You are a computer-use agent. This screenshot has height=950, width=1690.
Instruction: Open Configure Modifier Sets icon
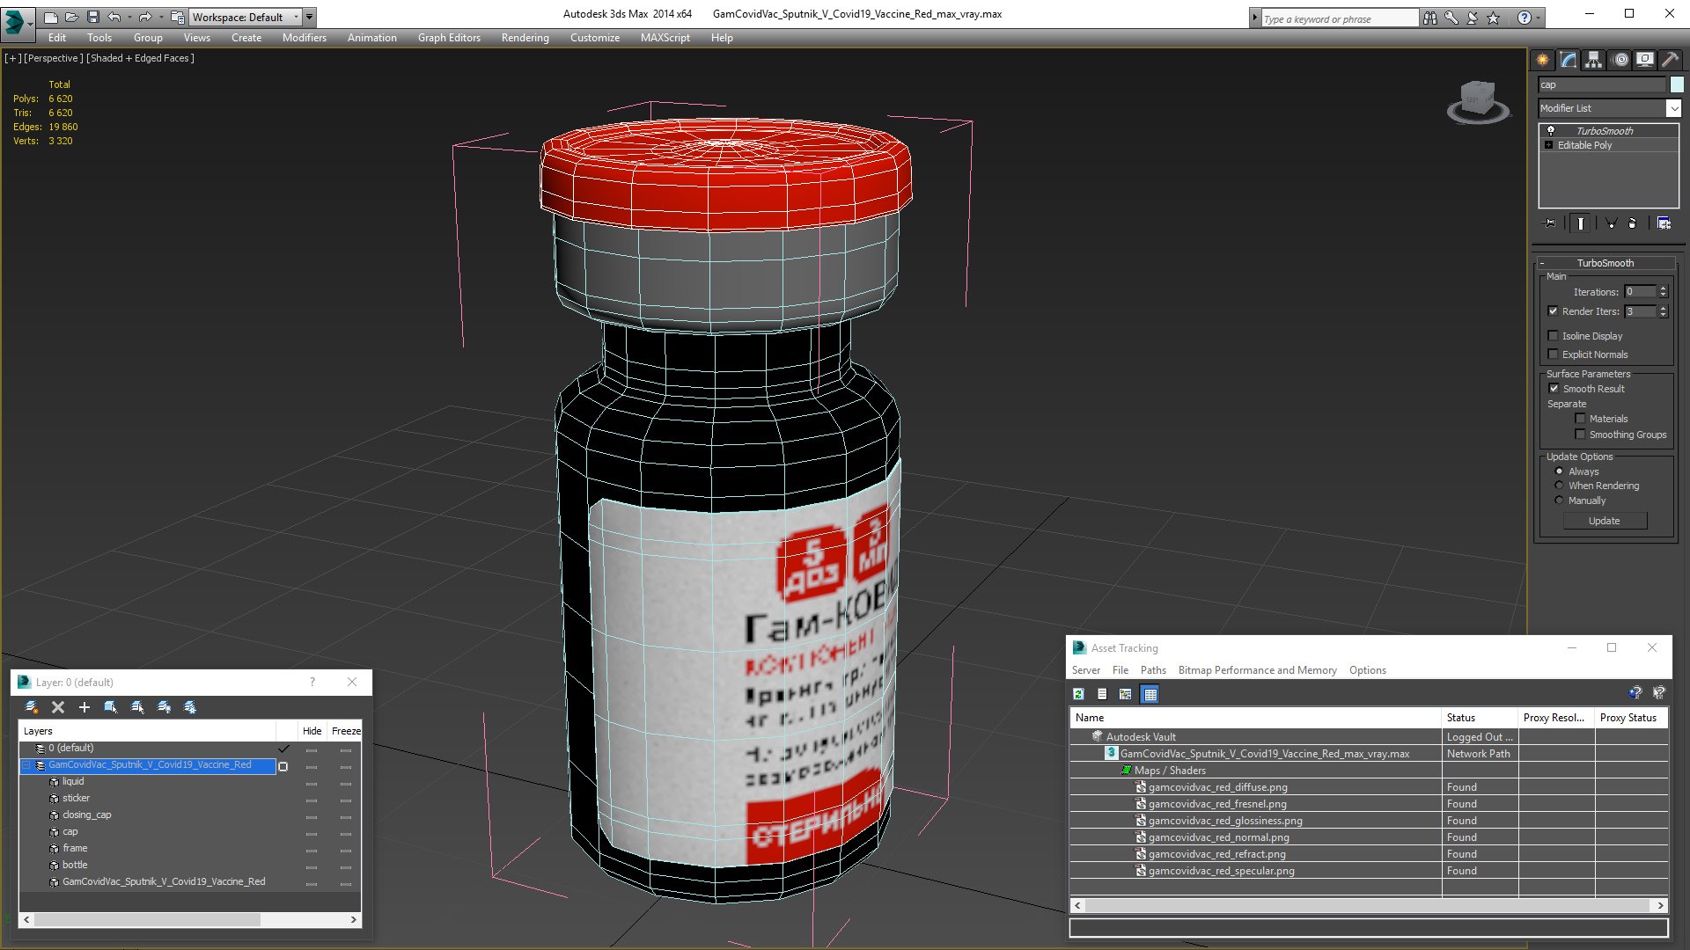(x=1664, y=223)
